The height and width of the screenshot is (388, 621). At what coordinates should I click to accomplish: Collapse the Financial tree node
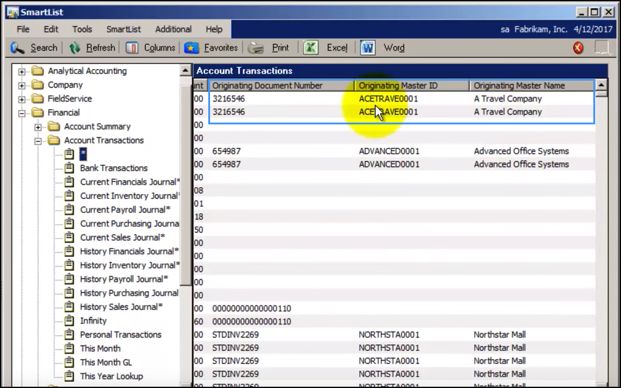pos(22,113)
